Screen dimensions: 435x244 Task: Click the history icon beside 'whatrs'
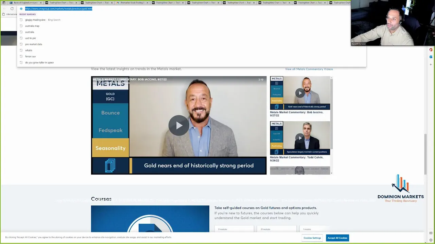point(21,50)
